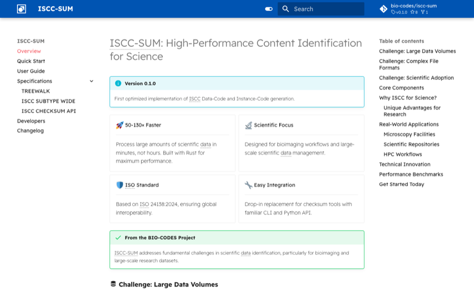Click the star count icon in repo info

pyautogui.click(x=412, y=13)
